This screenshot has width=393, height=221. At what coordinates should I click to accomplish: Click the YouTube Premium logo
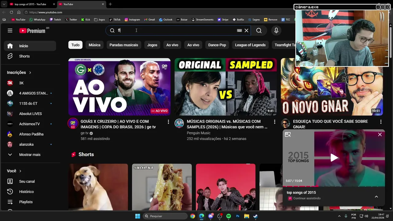32,31
